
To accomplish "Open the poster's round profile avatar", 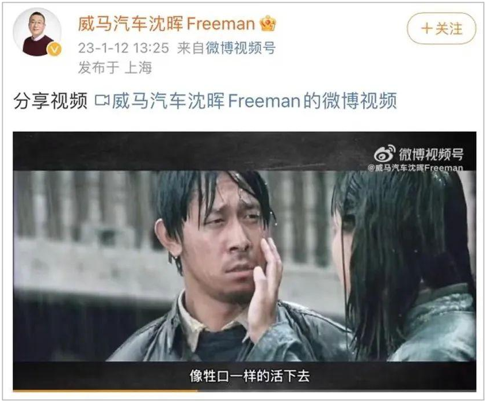I will pos(37,33).
